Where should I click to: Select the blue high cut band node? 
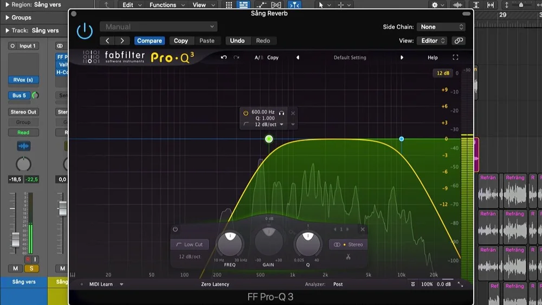tap(401, 139)
